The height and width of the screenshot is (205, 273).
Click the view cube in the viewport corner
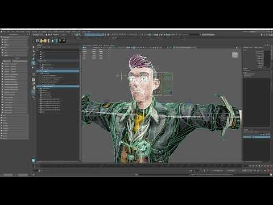235,55
